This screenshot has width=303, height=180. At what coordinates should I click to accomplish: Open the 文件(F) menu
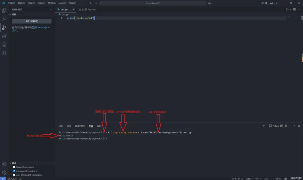click(x=11, y=3)
